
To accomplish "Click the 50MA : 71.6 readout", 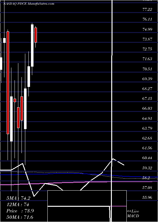I will click(x=20, y=217).
